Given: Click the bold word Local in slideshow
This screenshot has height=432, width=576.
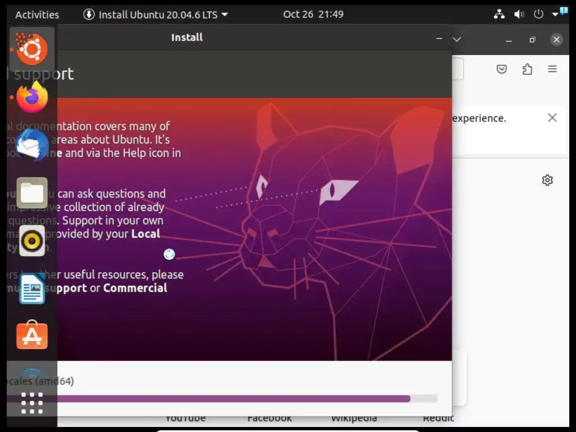Looking at the screenshot, I should [x=146, y=233].
